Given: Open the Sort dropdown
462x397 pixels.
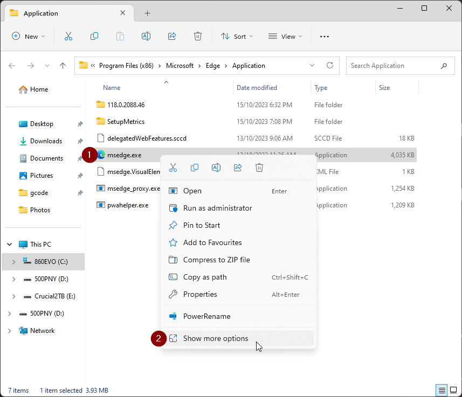Looking at the screenshot, I should coord(237,36).
